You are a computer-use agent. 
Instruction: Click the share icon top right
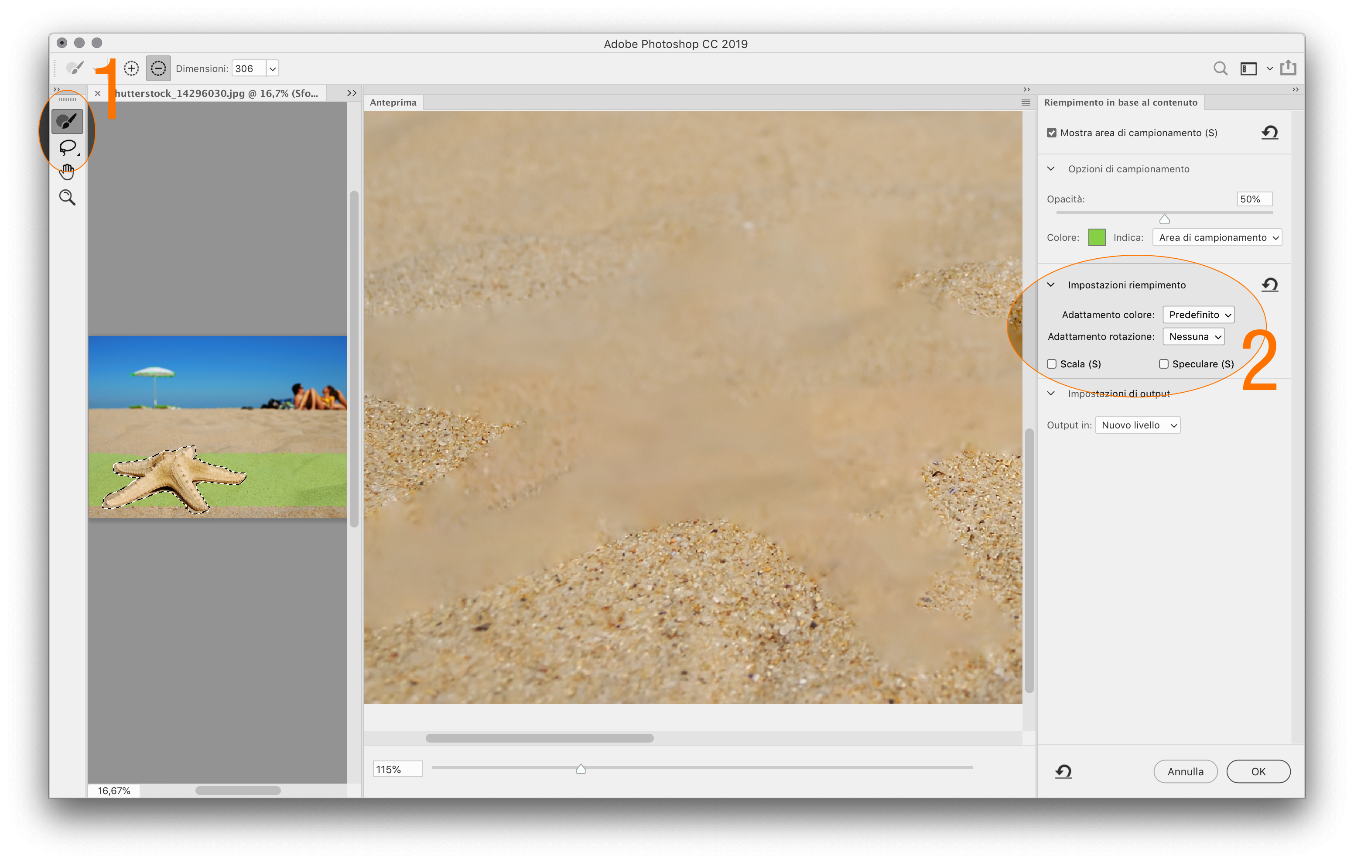click(x=1288, y=68)
